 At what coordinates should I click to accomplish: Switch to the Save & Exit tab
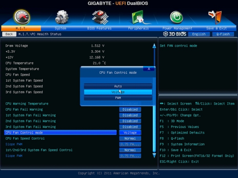(217, 28)
